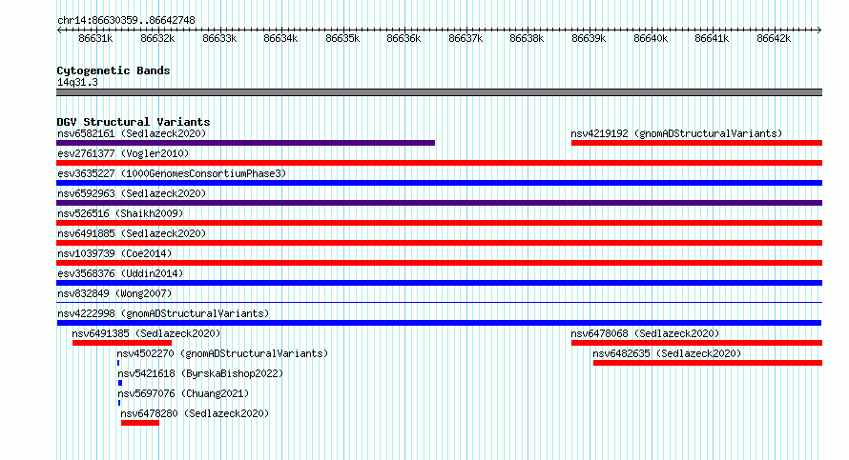Click the 86635k ruler position
The width and height of the screenshot is (849, 460).
(x=342, y=39)
